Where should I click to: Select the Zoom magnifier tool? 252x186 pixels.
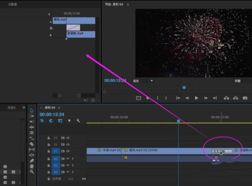[x=31, y=172]
